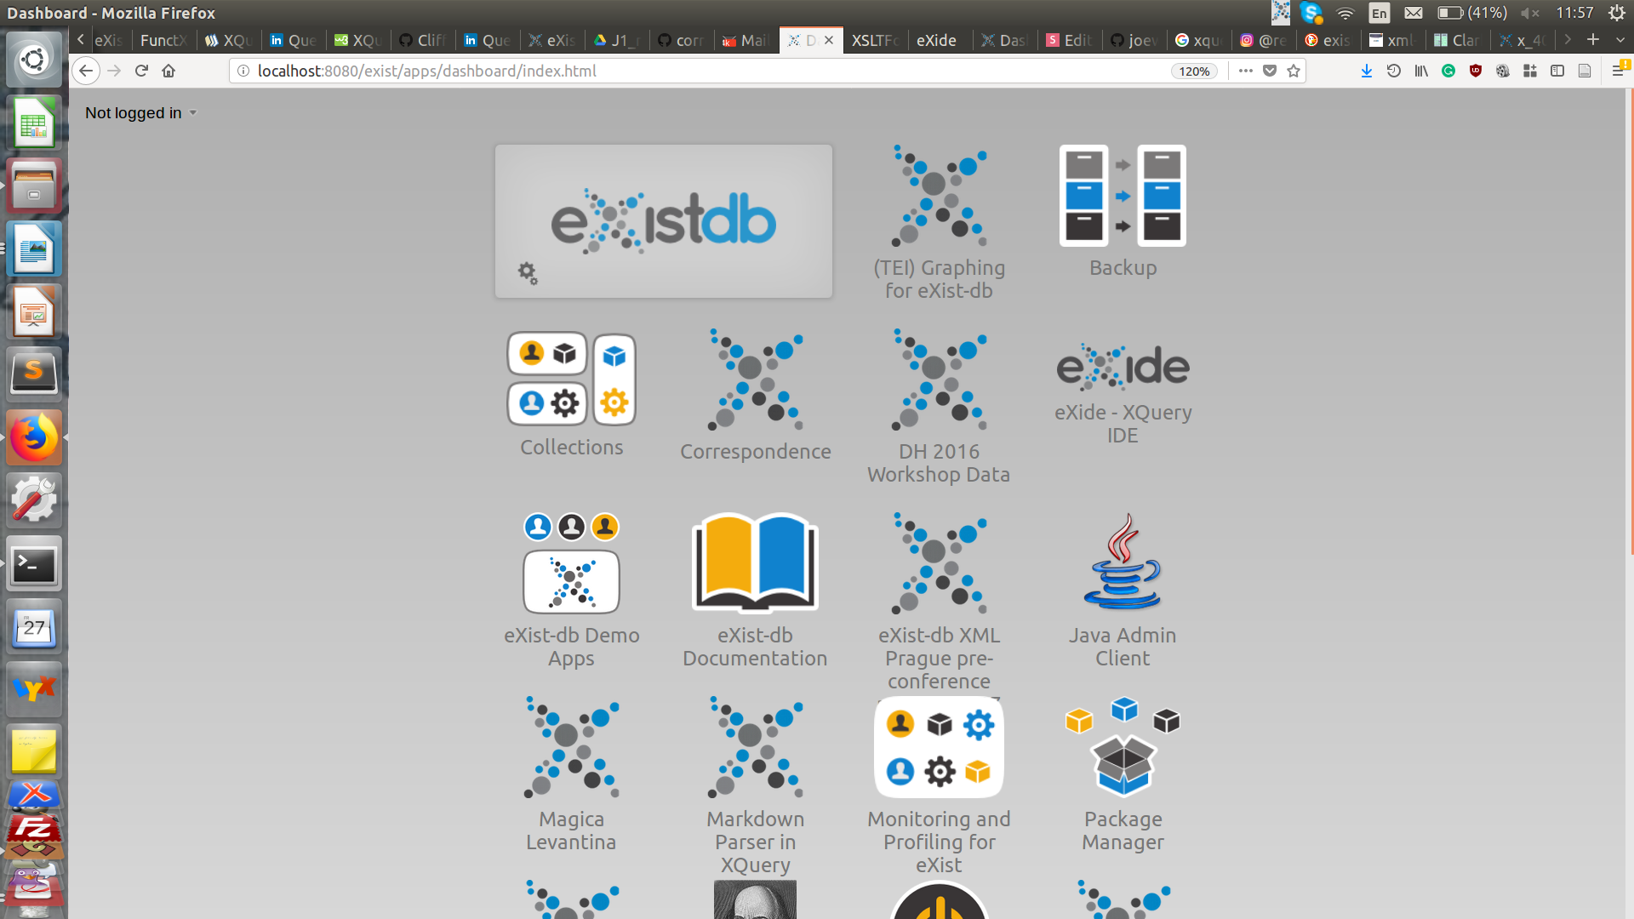Click the settings gear on eXistdb logo tile

tap(528, 273)
